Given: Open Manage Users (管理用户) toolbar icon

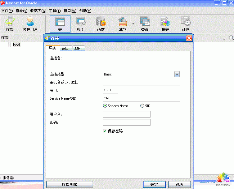Looking at the screenshot, I should (30, 24).
